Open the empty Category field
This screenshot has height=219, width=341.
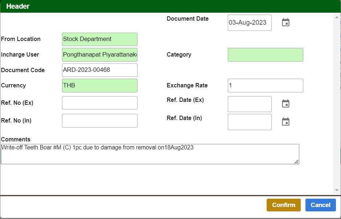pos(265,55)
